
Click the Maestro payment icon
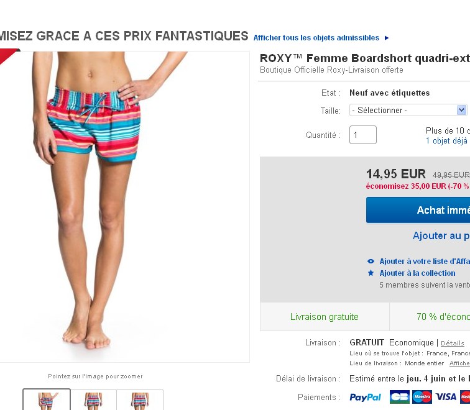422,397
